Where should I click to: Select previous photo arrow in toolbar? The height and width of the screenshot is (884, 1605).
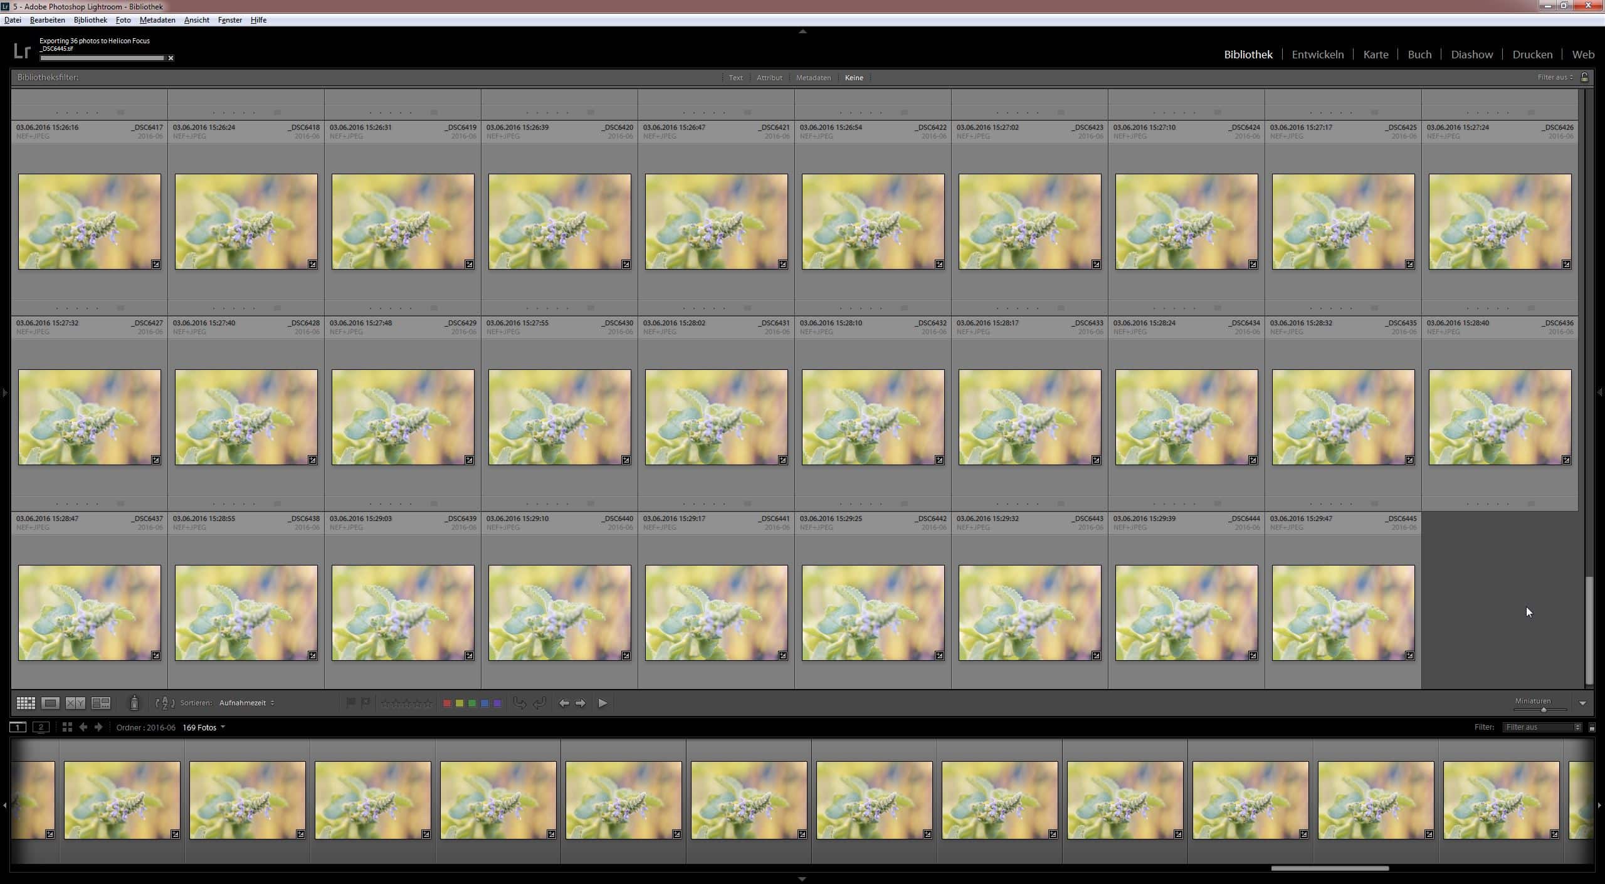coord(564,703)
